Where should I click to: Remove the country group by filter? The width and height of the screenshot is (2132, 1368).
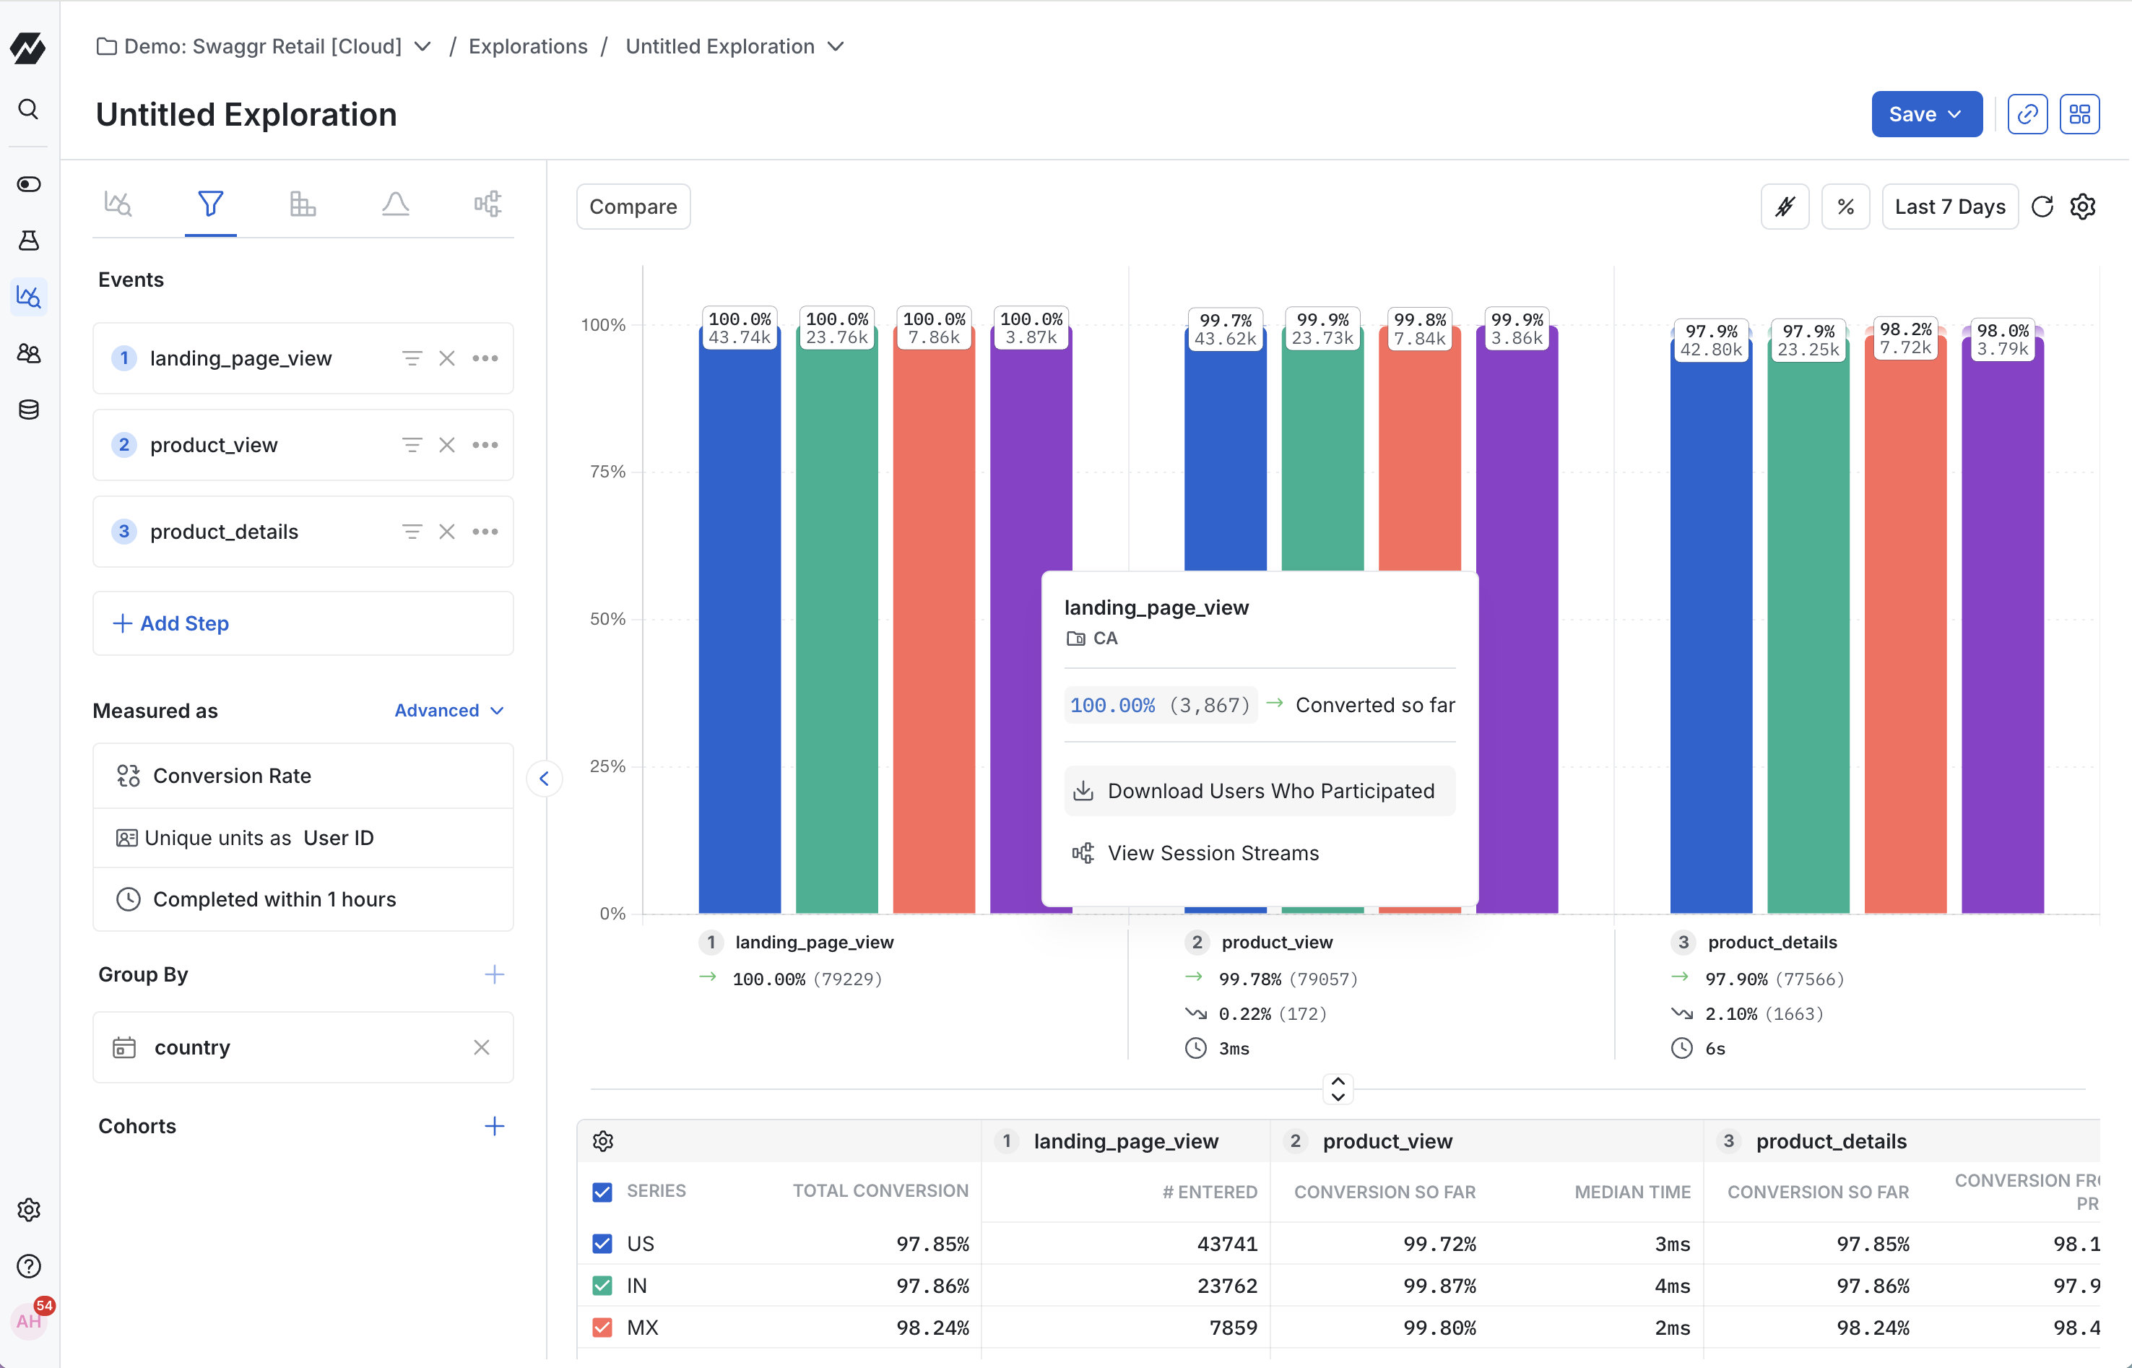482,1047
